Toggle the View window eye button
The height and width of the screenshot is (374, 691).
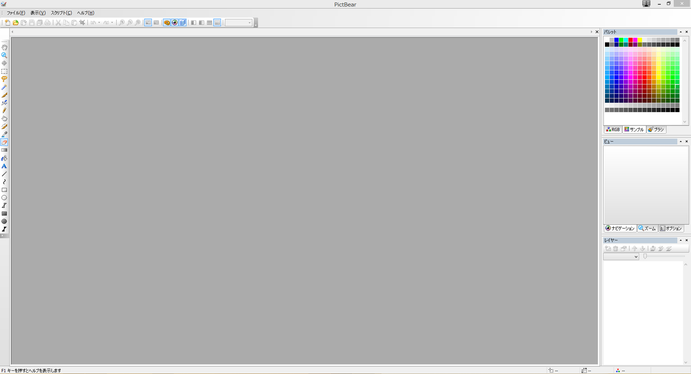175,23
